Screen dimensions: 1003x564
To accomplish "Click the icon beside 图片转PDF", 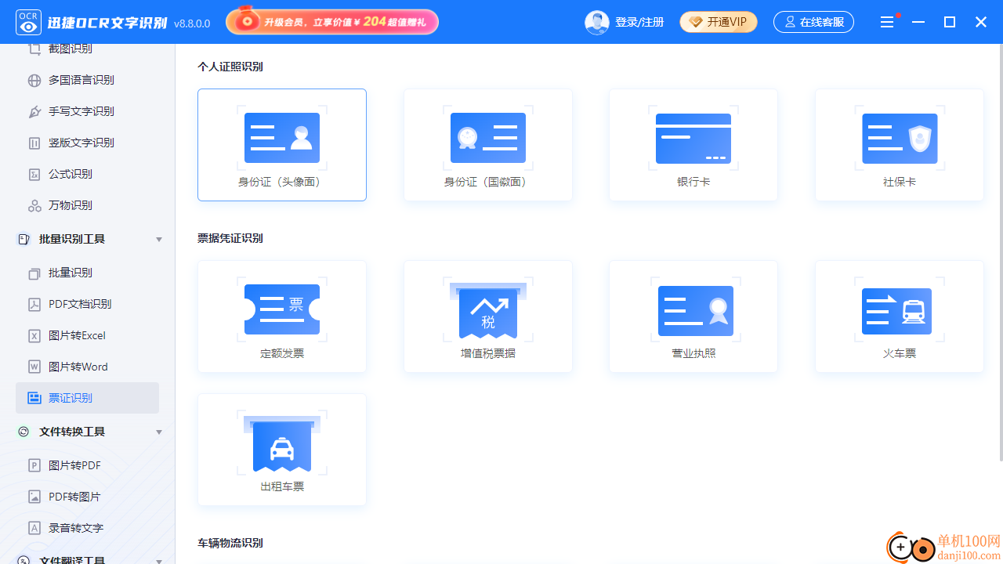I will coord(34,465).
